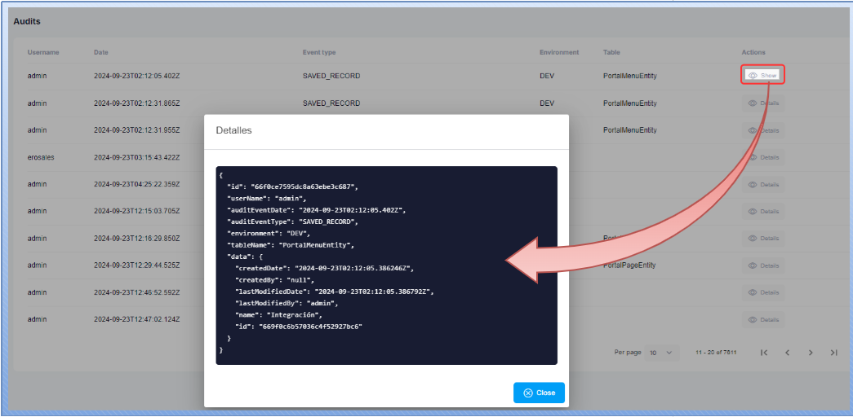Click the Event type column header
Image resolution: width=853 pixels, height=417 pixels.
pyautogui.click(x=318, y=52)
